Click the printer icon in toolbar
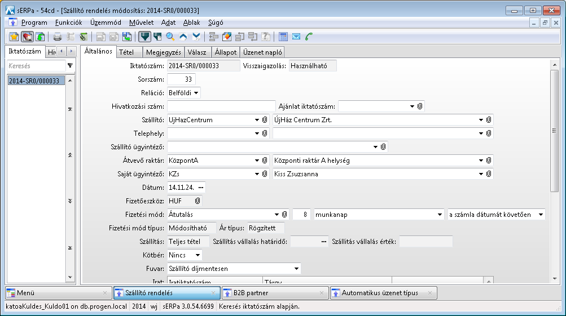The height and width of the screenshot is (316, 566). 57,37
